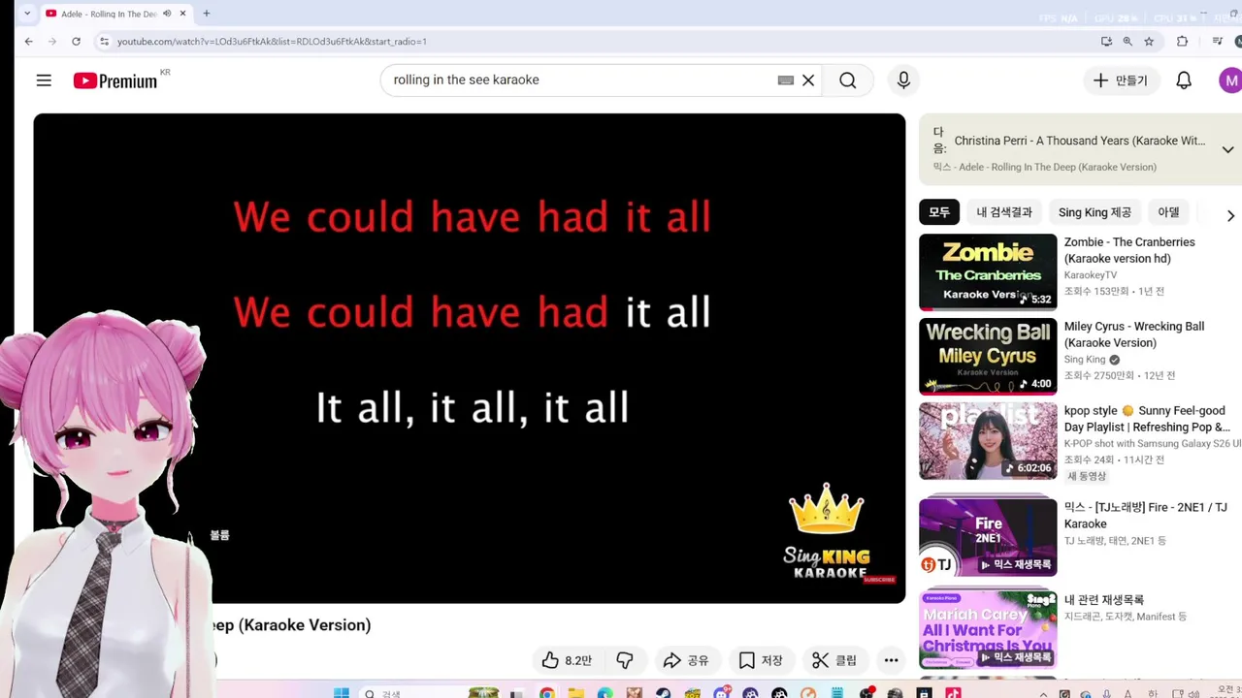Create a clip with the 클립 scissors button
This screenshot has height=698, width=1242.
834,660
